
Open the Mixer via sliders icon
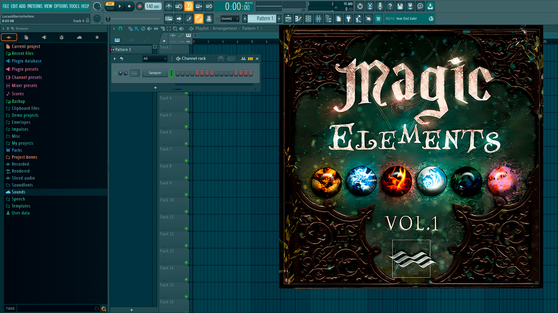tap(318, 18)
